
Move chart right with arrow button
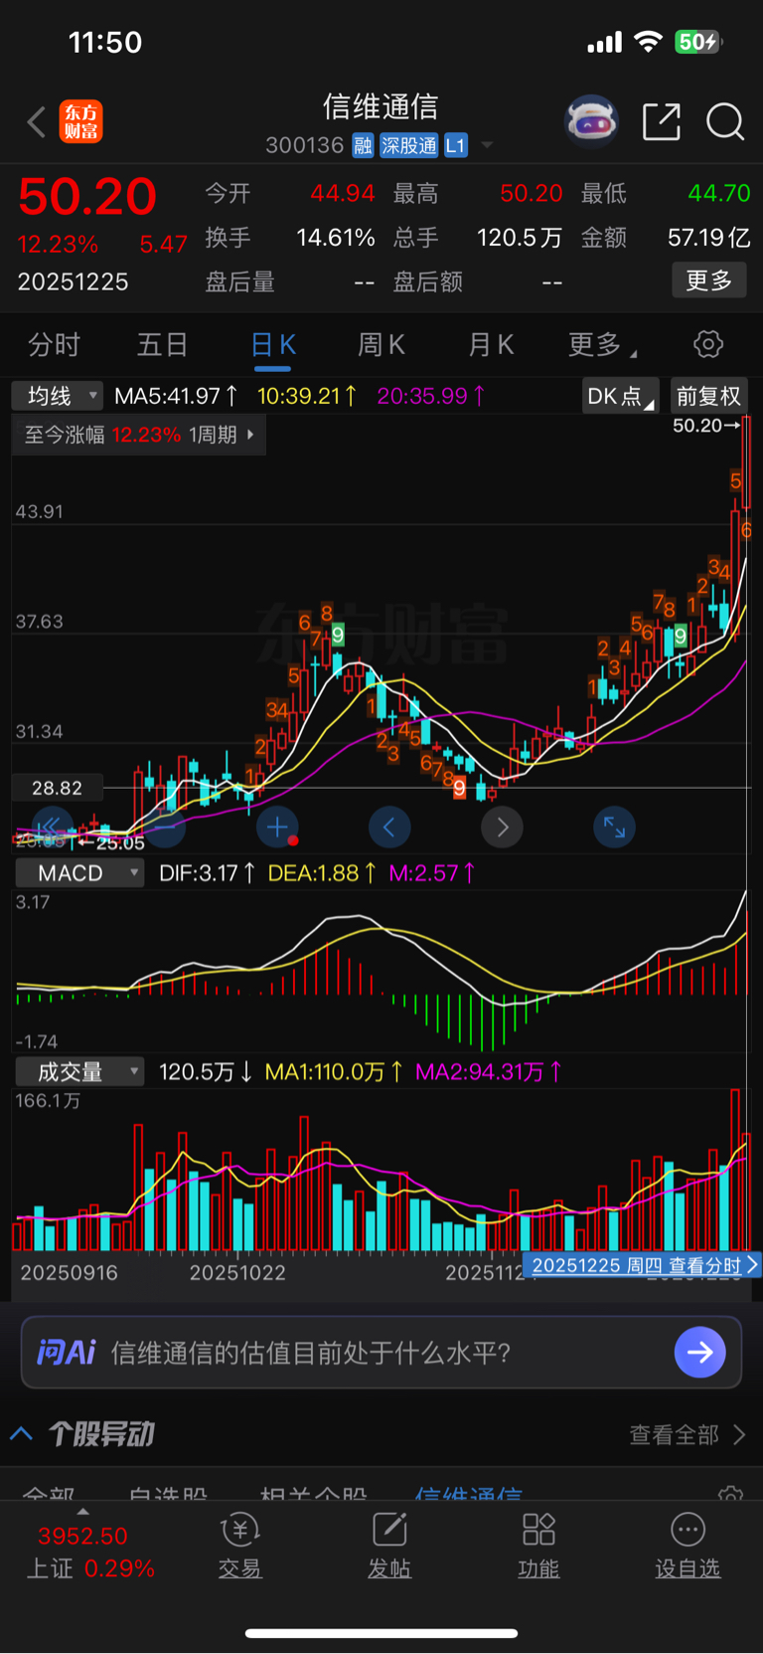coord(502,827)
